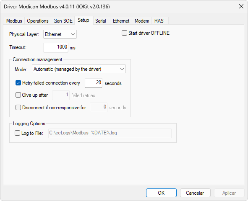Open the RAS tab
The image size is (248, 201).
[159, 21]
